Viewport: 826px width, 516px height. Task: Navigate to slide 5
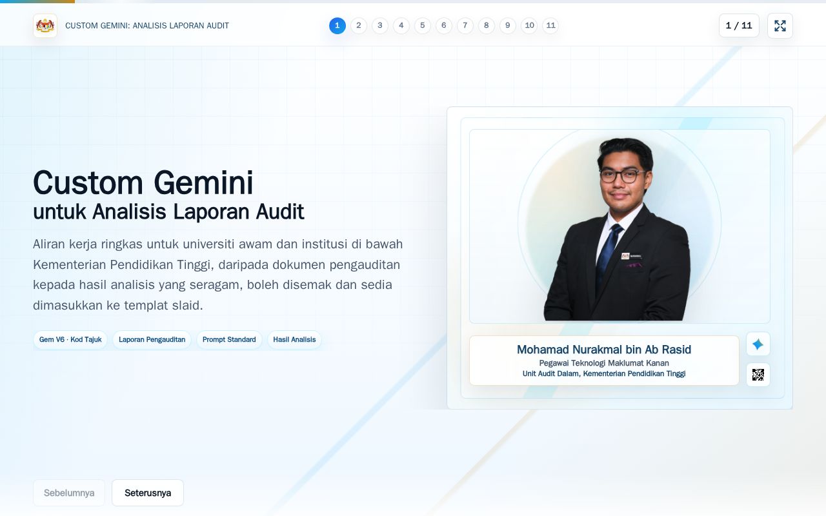423,26
